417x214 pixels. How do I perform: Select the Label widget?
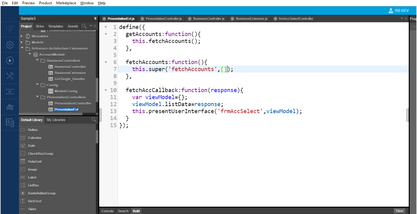pos(57,177)
